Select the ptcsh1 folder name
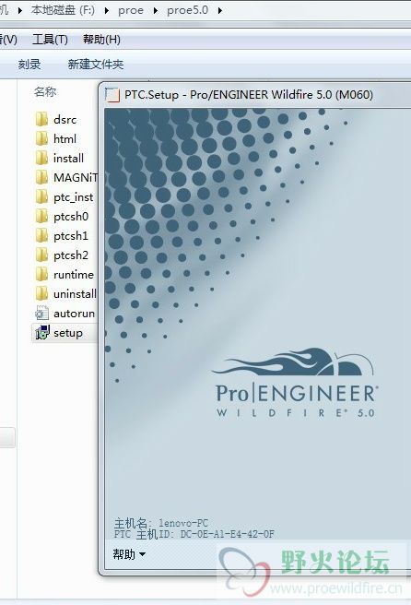The width and height of the screenshot is (411, 605). click(x=71, y=236)
